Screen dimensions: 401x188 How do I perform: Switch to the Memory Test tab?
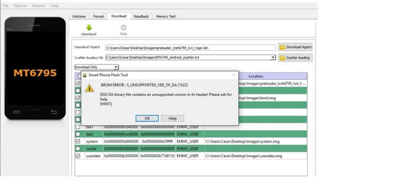click(166, 16)
